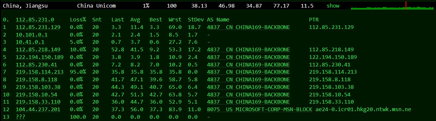Select the 5.0% loss value on hop 3
The image size is (436, 121).
click(76, 42)
